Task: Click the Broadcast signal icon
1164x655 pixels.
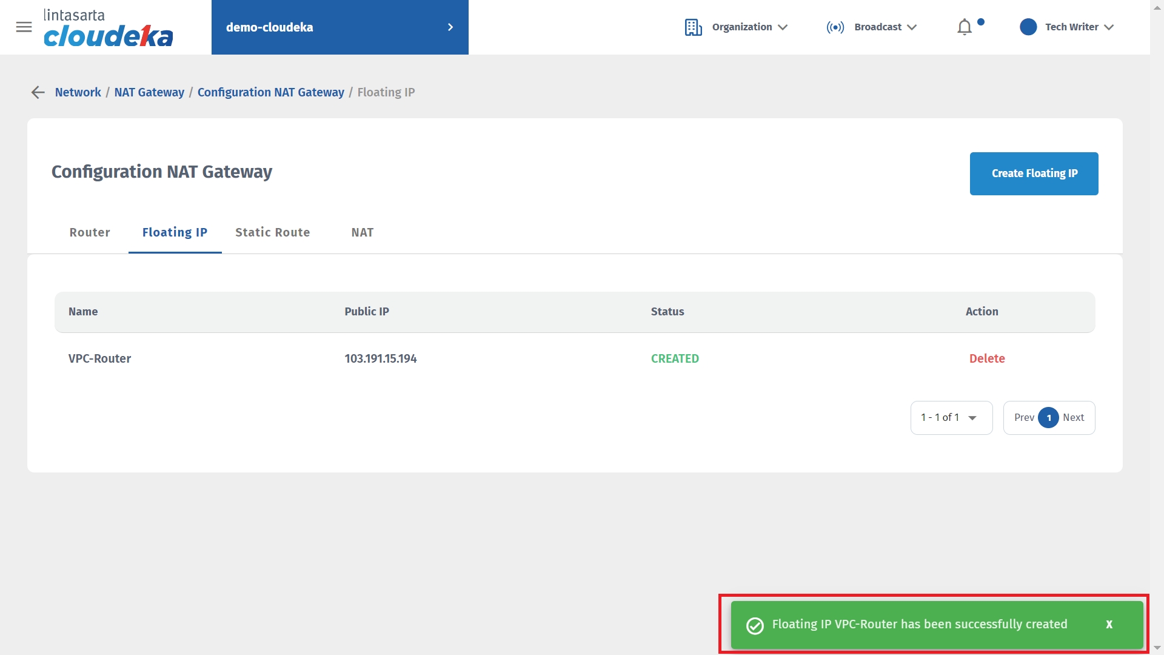Action: [835, 27]
